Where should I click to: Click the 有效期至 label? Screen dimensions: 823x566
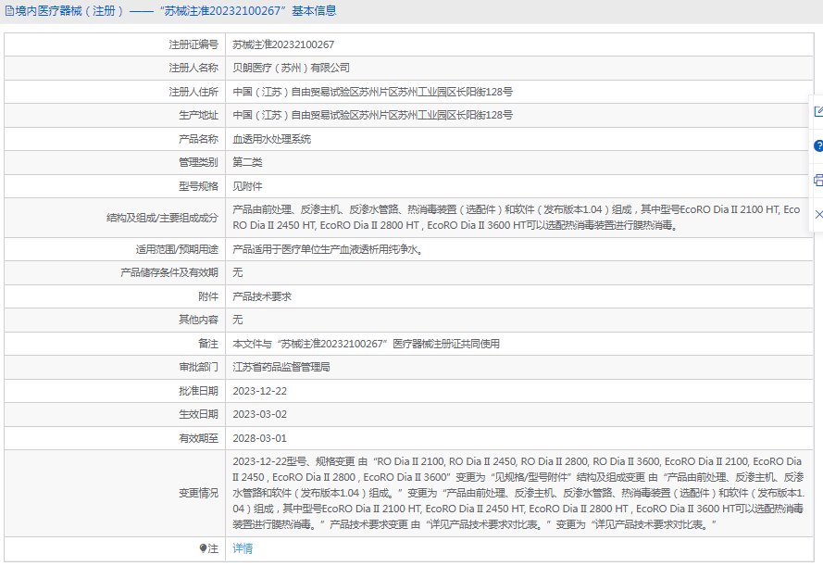point(198,438)
